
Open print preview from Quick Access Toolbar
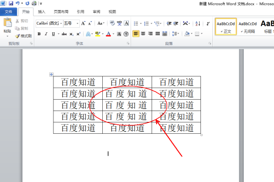click(34, 3)
